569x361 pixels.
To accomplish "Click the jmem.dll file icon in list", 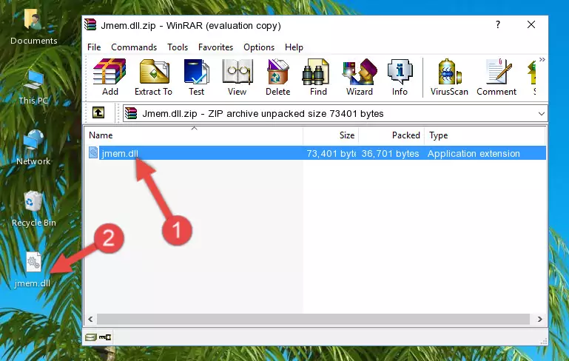I will pos(93,152).
